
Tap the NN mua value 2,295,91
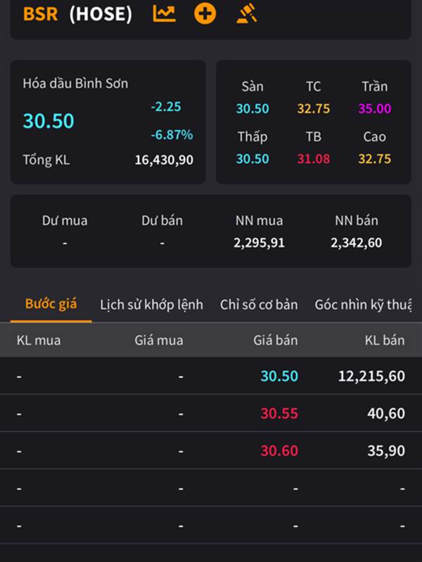(x=259, y=243)
